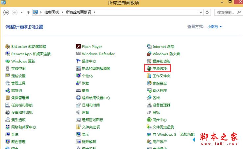Select the 存储空间 icon

(x=8, y=69)
